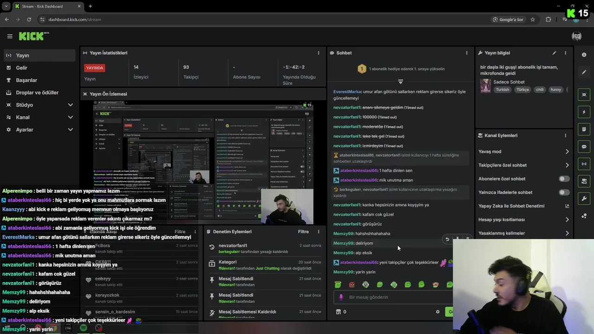Image resolution: width=594 pixels, height=334 pixels.
Task: Click the undo arrow on hovered chat message
Action: 447,239
